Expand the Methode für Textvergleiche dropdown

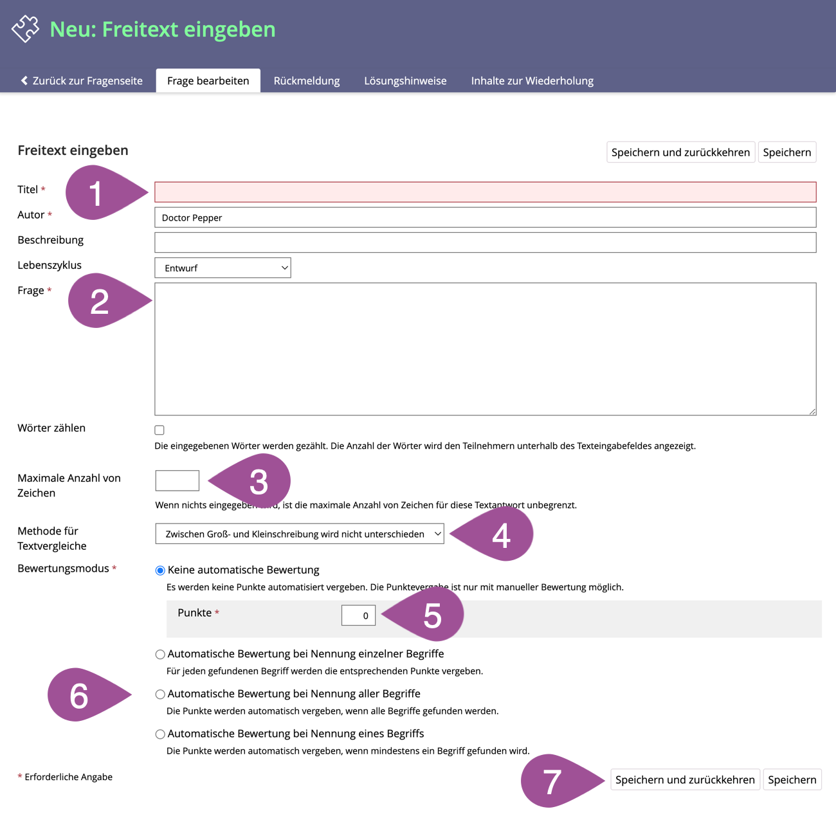click(300, 534)
